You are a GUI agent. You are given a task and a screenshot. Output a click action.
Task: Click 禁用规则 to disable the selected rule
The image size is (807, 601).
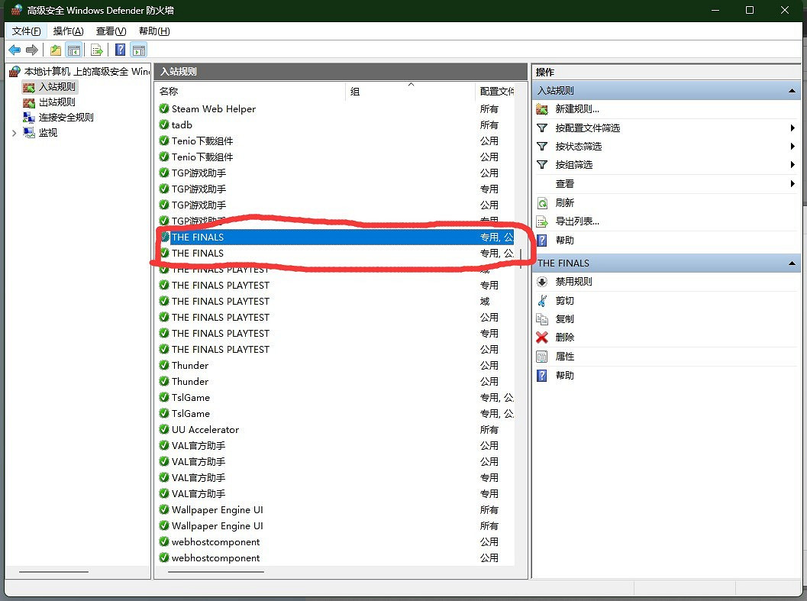click(573, 282)
